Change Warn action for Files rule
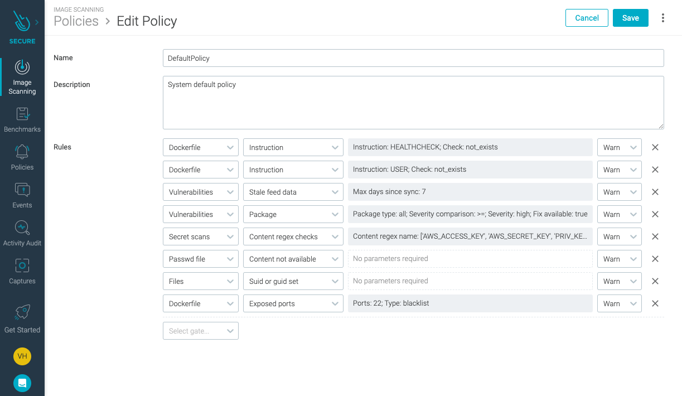 (x=620, y=281)
